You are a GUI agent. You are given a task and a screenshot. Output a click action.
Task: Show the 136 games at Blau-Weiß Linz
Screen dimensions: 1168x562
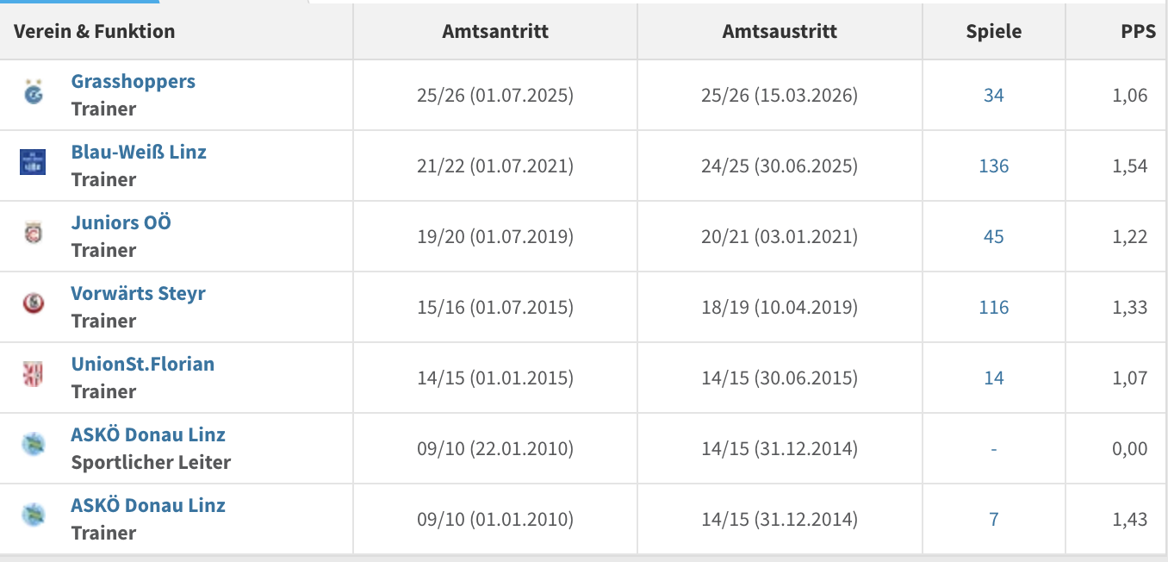click(x=994, y=165)
